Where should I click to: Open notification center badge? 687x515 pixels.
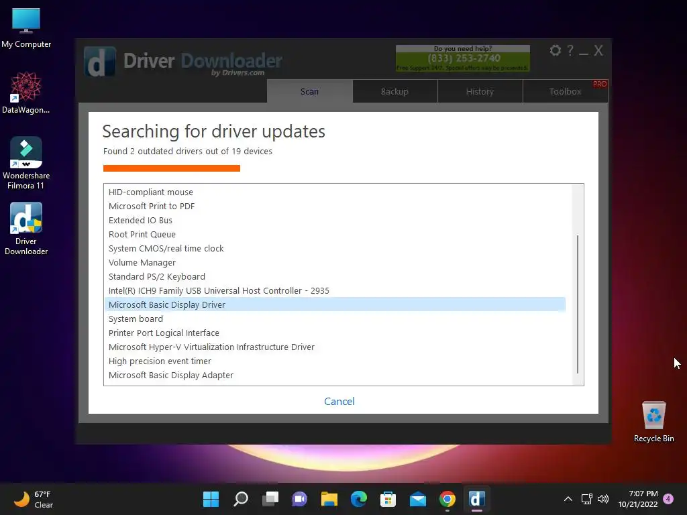[668, 499]
